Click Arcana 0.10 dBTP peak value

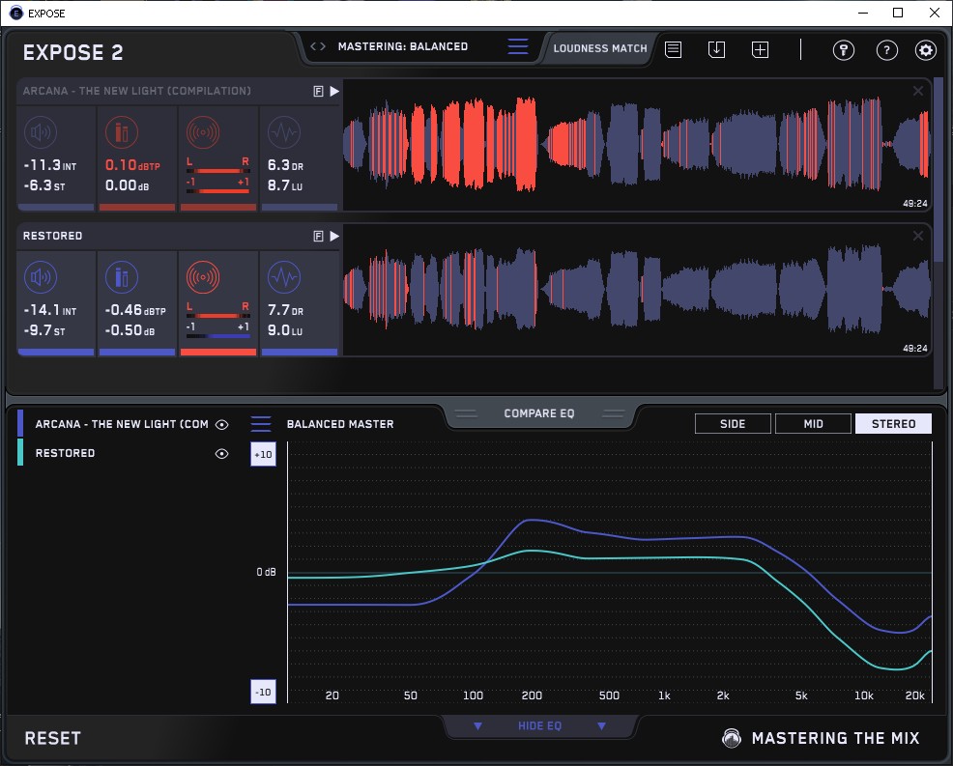click(132, 165)
